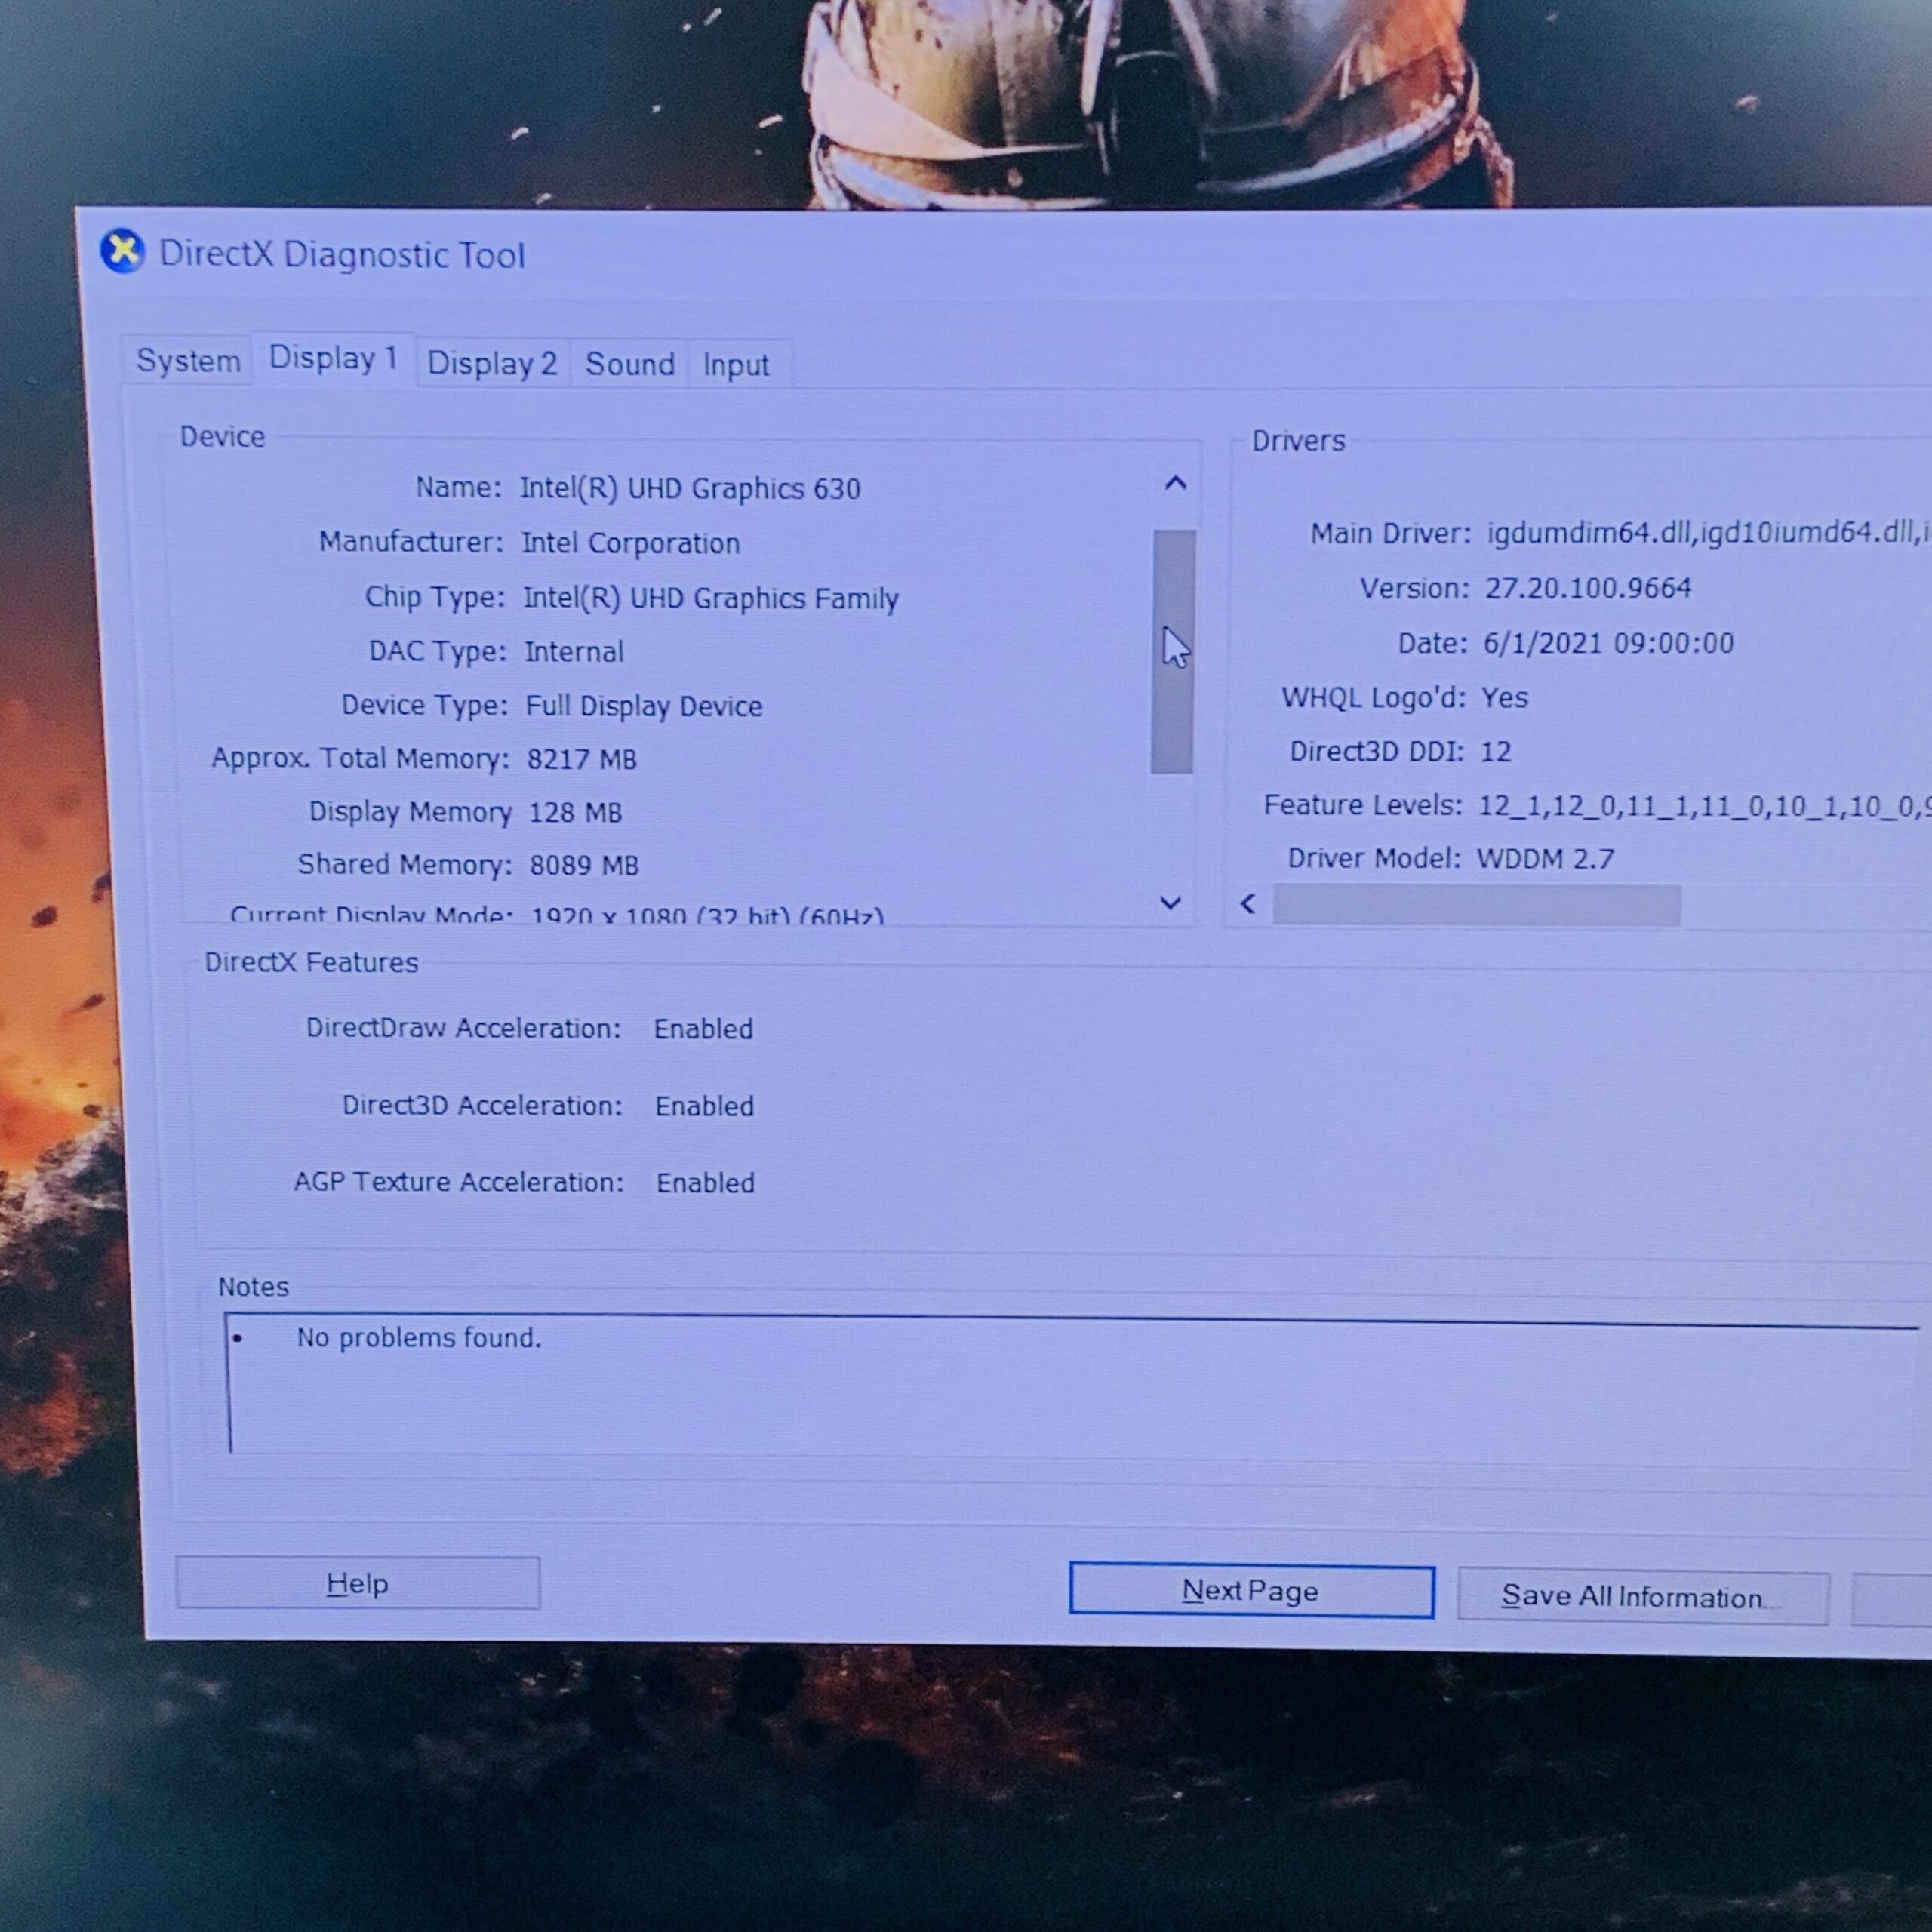Click driver date '6/1/2021 09:00:00'
This screenshot has width=1932, height=1932.
pyautogui.click(x=1608, y=643)
